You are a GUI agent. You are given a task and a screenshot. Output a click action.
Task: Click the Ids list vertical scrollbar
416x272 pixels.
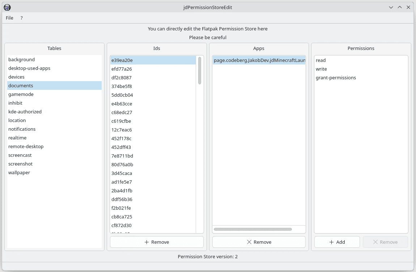point(200,71)
